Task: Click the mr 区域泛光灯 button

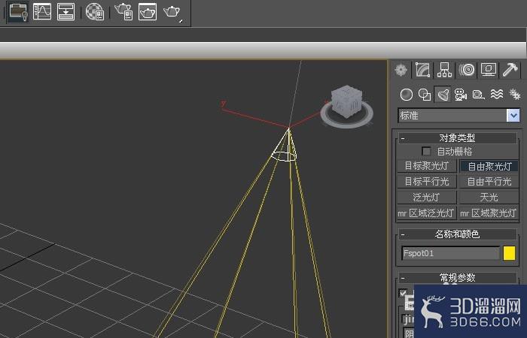Action: (427, 213)
